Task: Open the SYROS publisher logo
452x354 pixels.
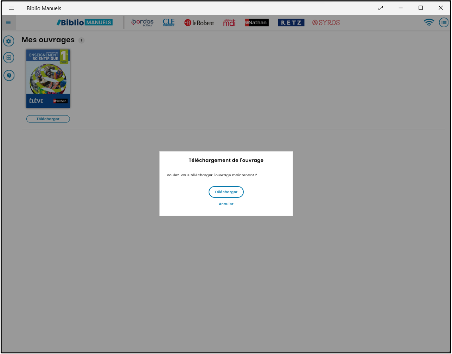Action: pyautogui.click(x=326, y=23)
